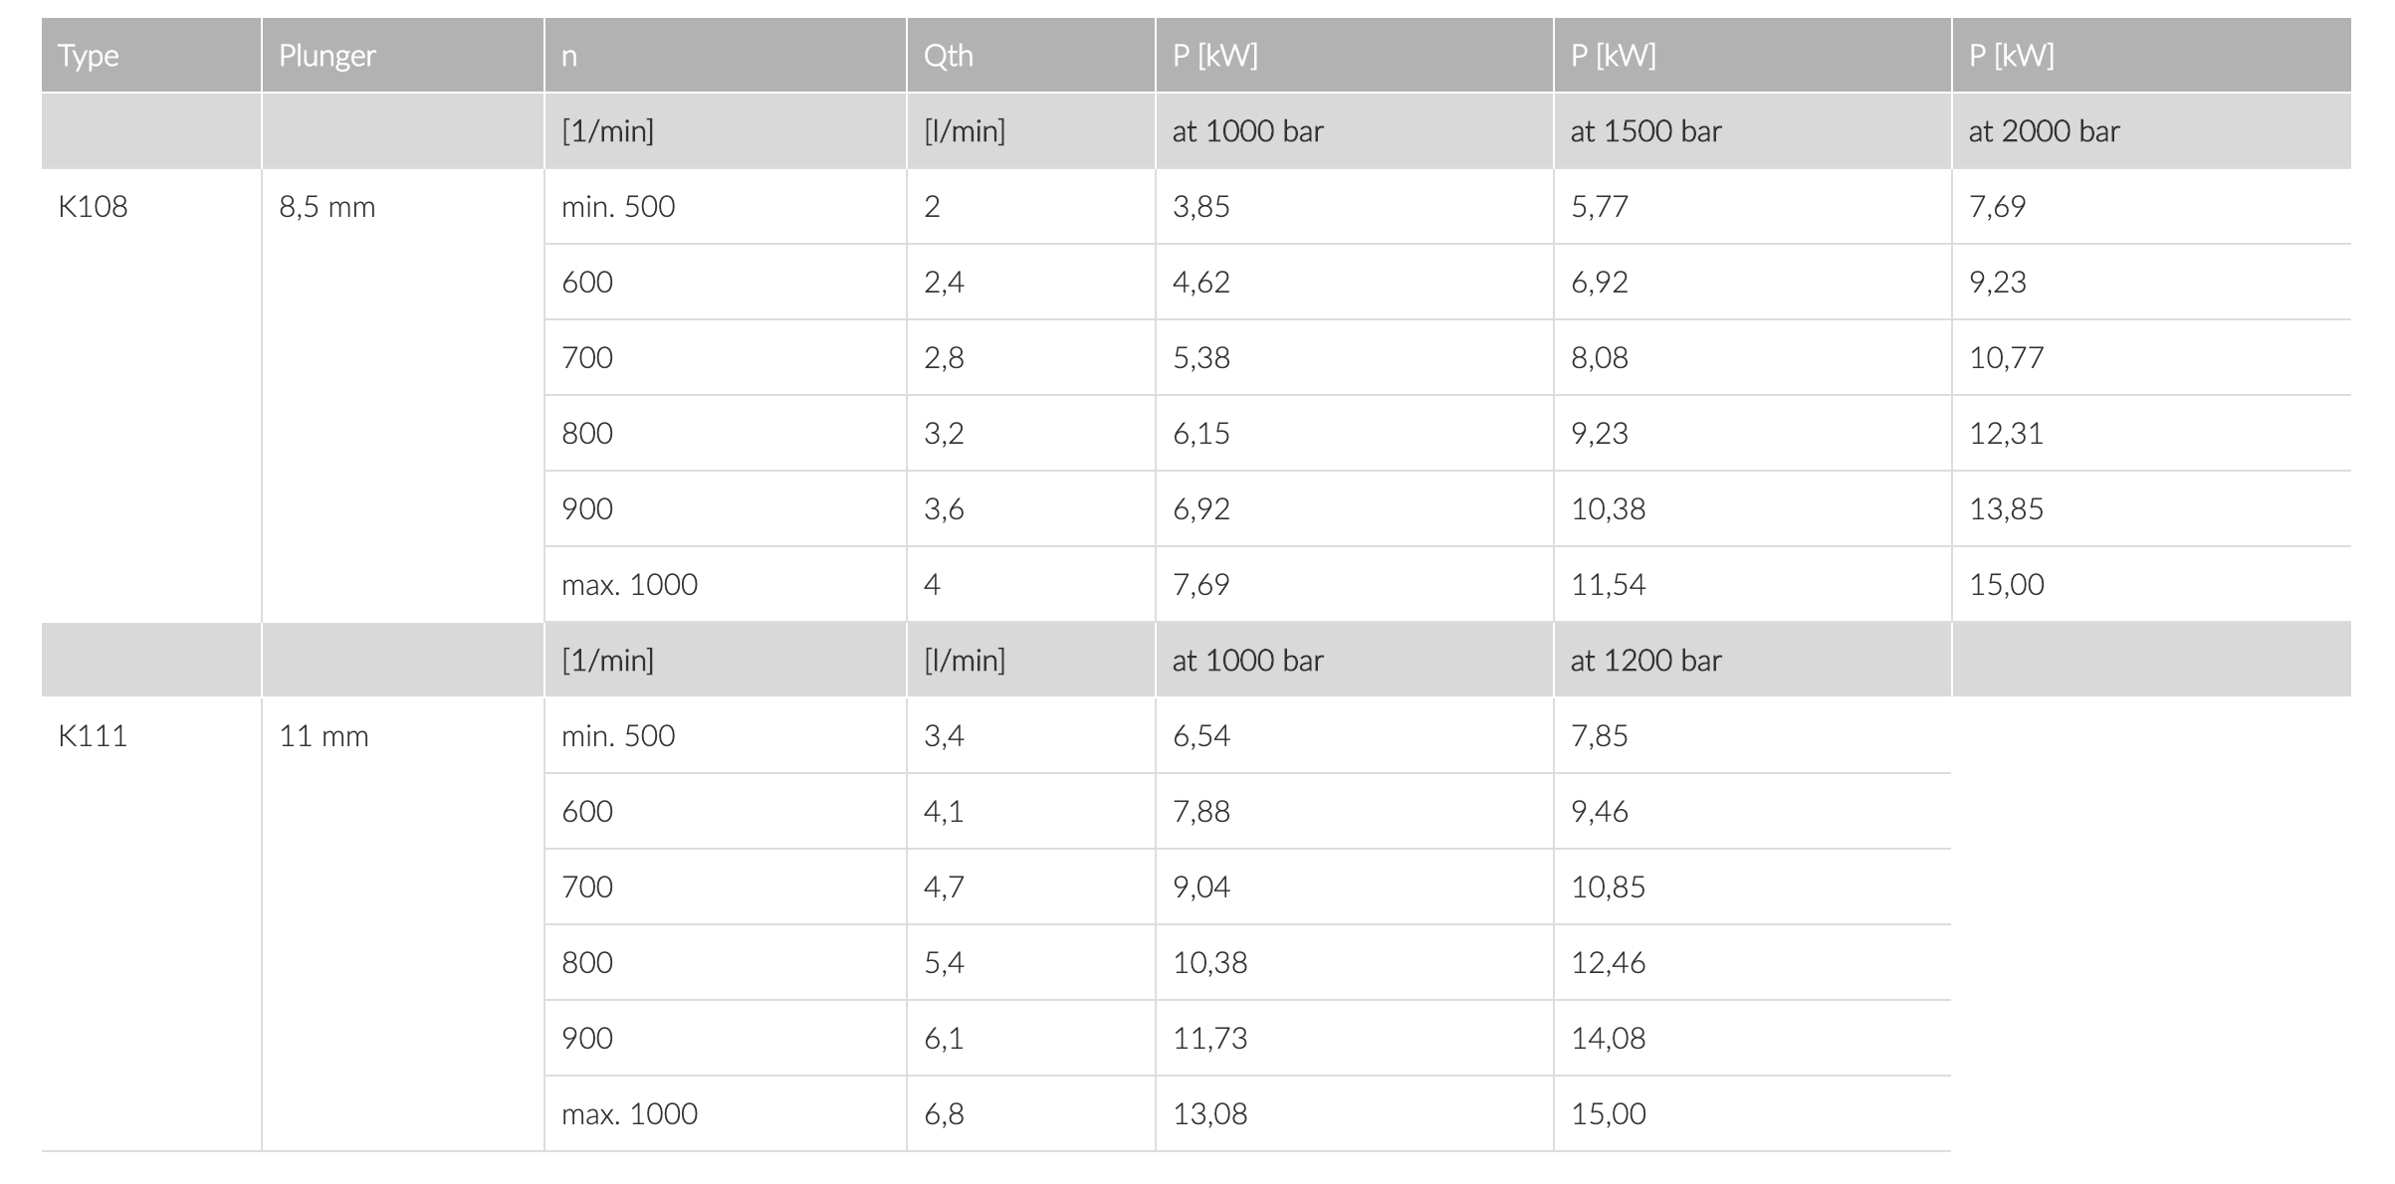The width and height of the screenshot is (2395, 1184).
Task: Select the 13,85 power value
Action: point(2006,509)
